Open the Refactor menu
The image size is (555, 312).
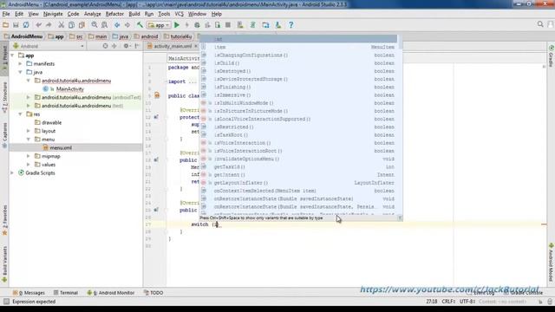tap(114, 14)
